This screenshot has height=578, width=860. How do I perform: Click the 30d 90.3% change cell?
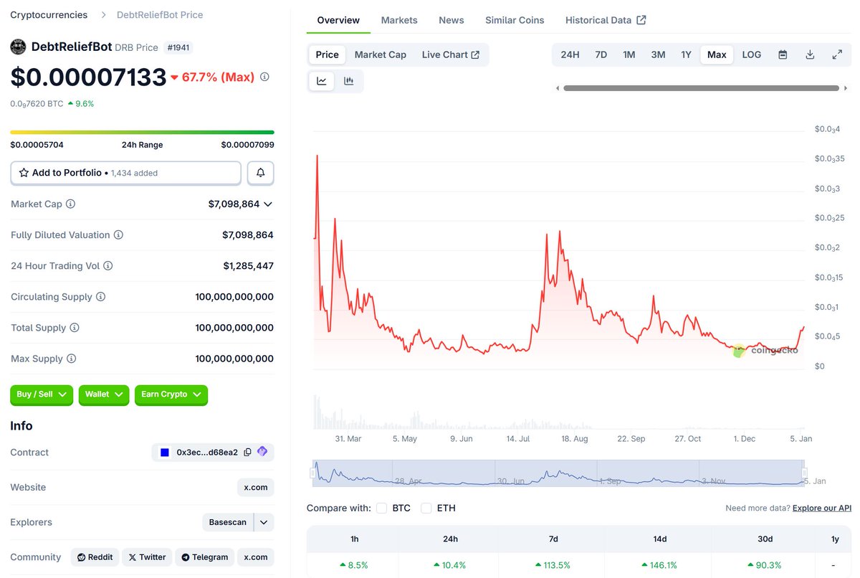pyautogui.click(x=765, y=565)
